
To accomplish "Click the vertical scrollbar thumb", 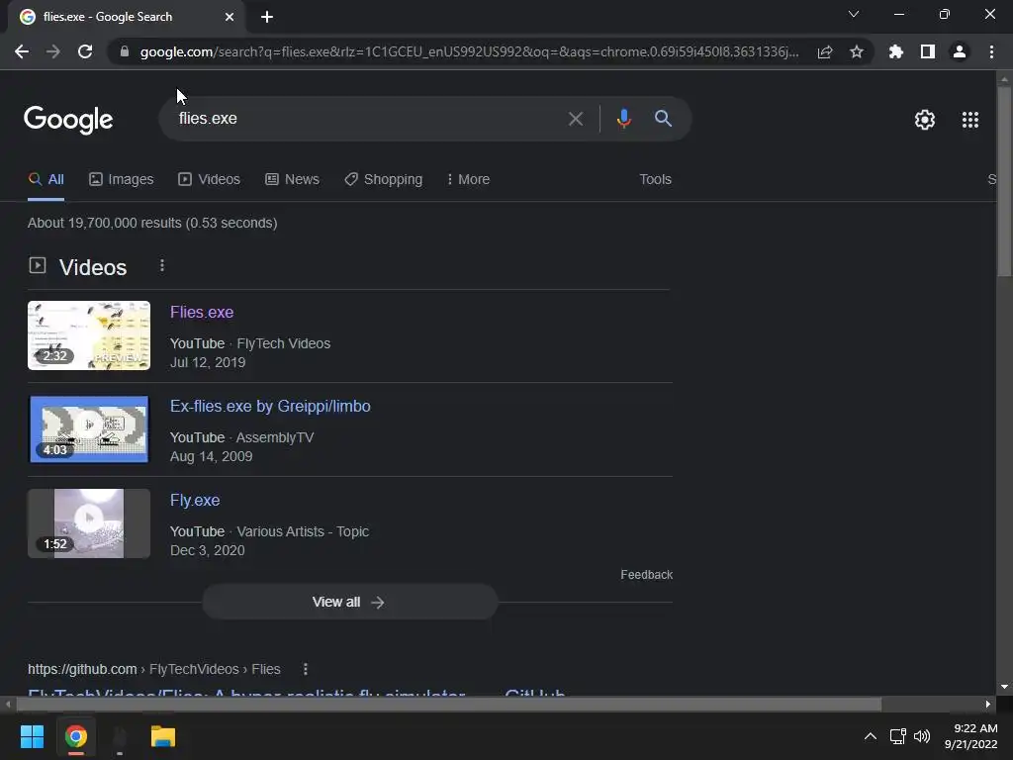I will tap(1004, 181).
